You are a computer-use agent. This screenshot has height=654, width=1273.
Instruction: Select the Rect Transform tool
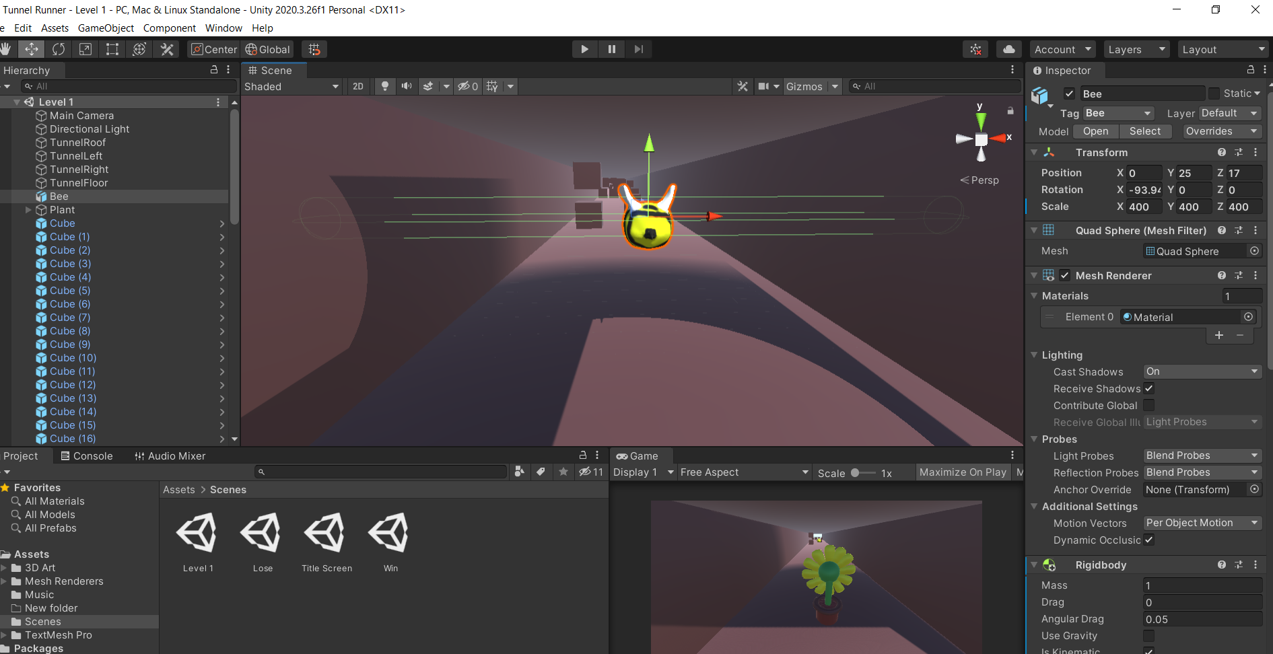112,49
